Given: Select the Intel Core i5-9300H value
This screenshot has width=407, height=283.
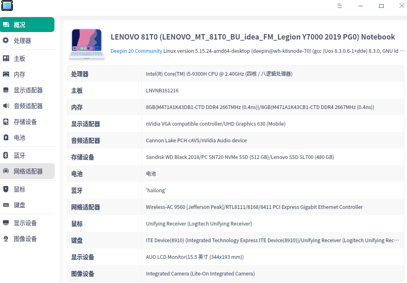Looking at the screenshot, I should (x=219, y=74).
